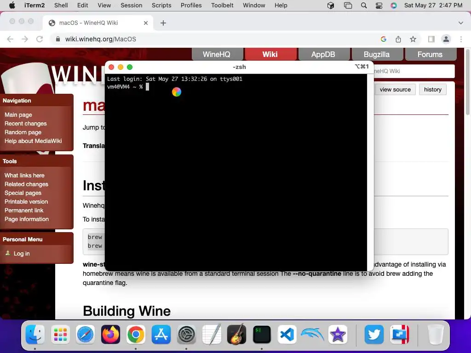Screen dimensions: 471x353
Task: Close the macOS - WineHQ Wiki tab
Action: 146,23
